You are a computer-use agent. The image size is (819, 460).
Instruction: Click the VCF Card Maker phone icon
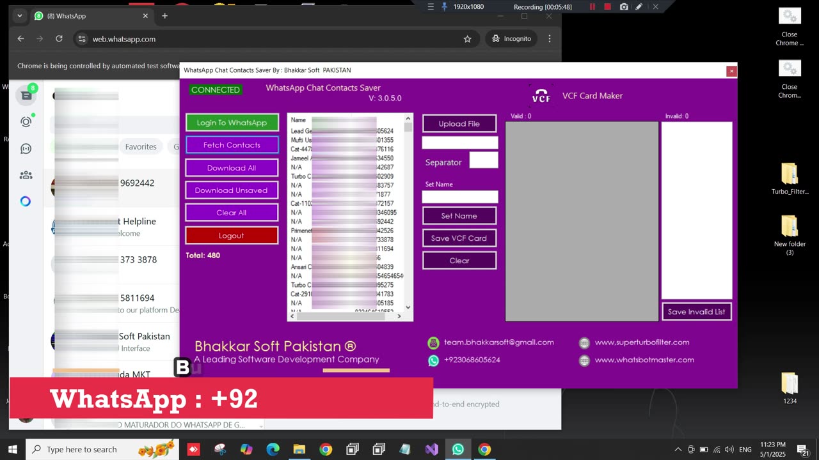point(541,96)
